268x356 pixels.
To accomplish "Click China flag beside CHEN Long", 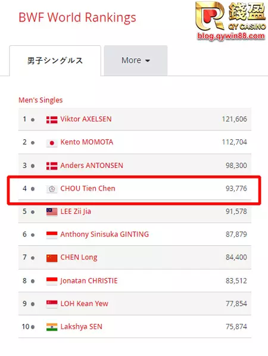I will click(x=52, y=258).
